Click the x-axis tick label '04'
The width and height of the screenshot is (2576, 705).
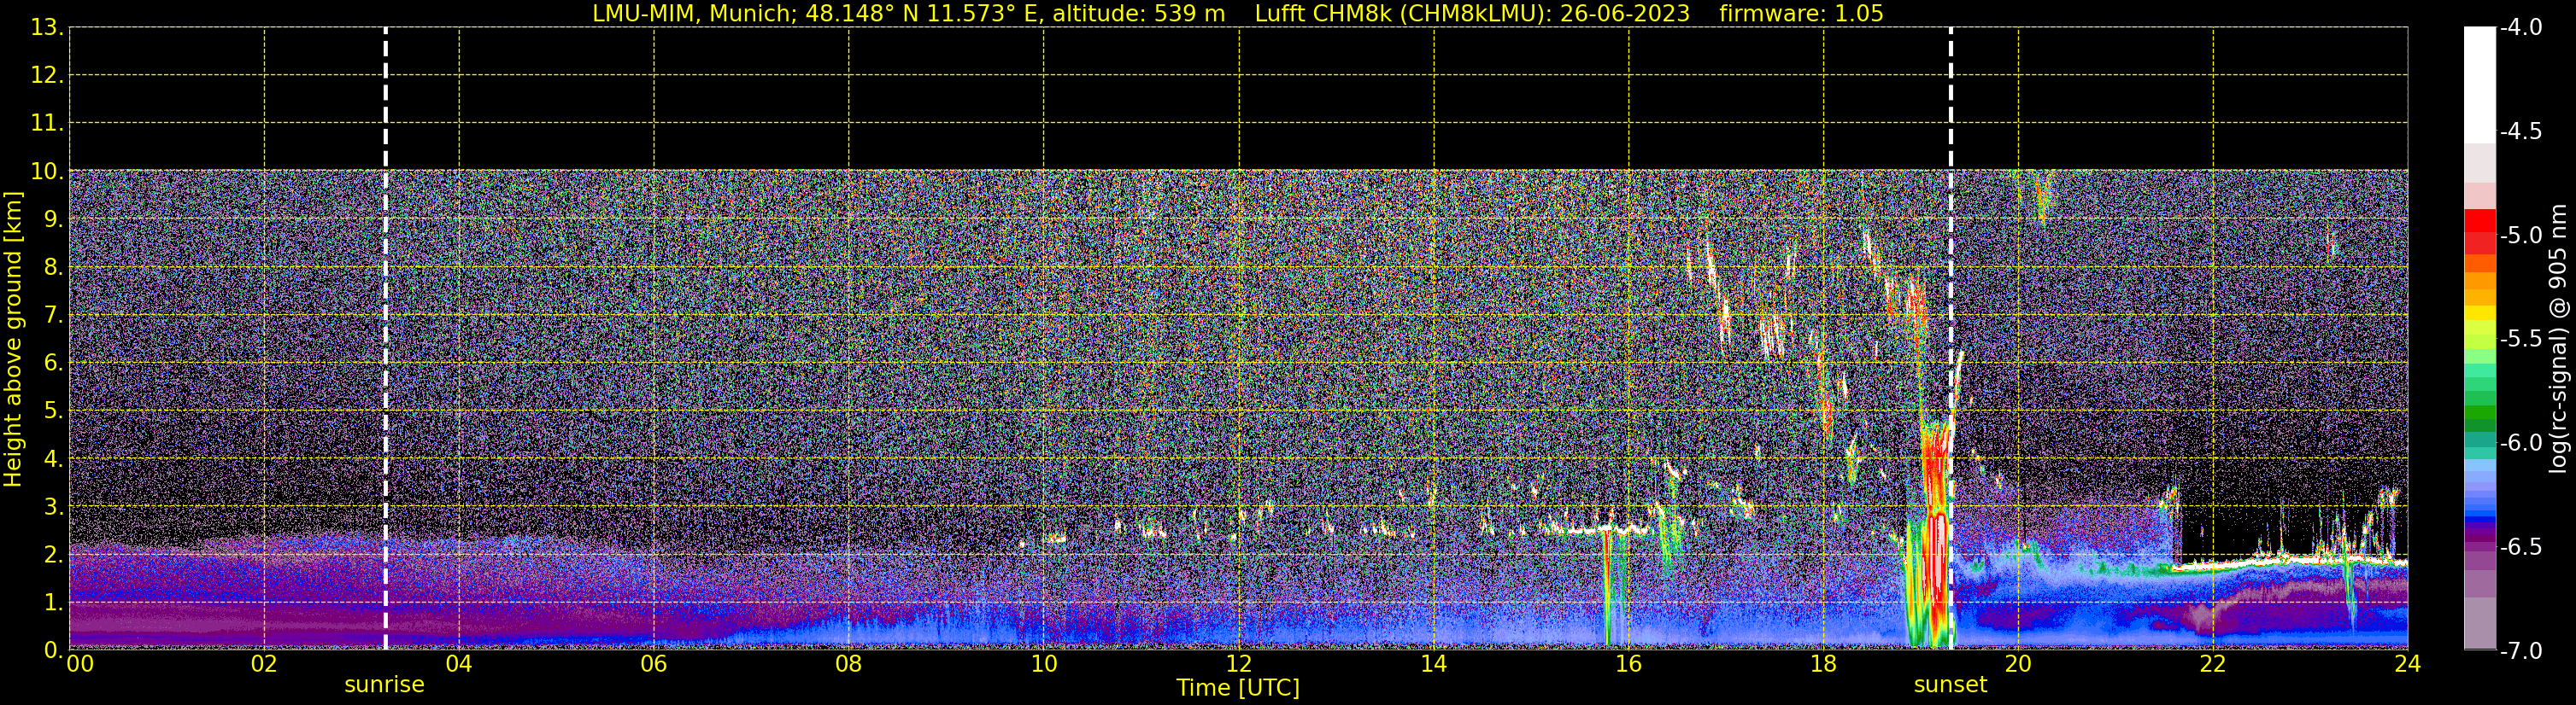click(x=459, y=664)
